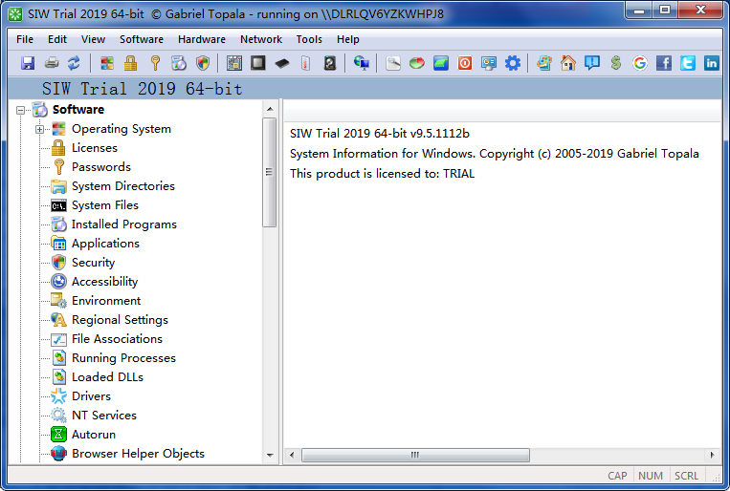Select Passwords in the tree
730x491 pixels.
pos(100,167)
